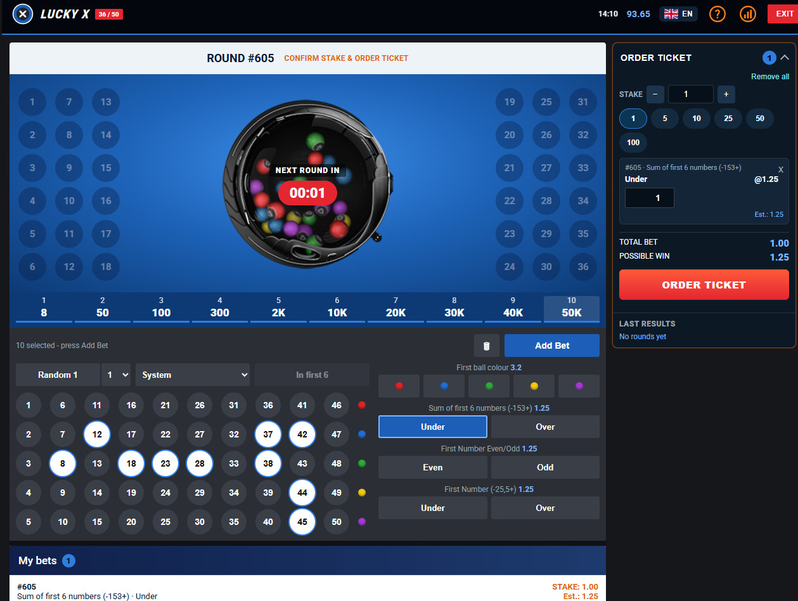
Task: Toggle number 12 on the grid
Action: tap(97, 434)
